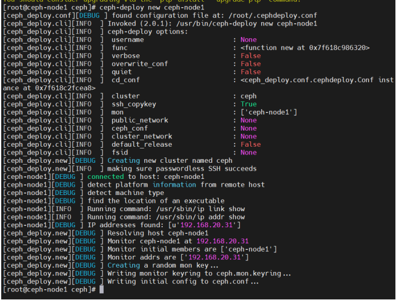
Task: Click the 'ssh_copykey' option name
Action: point(134,104)
